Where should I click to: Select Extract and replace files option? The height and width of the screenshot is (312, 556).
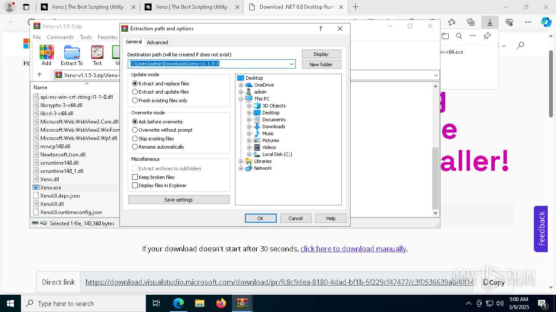pyautogui.click(x=161, y=84)
